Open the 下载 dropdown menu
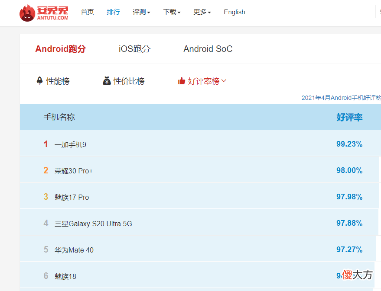This screenshot has width=381, height=291. point(172,12)
